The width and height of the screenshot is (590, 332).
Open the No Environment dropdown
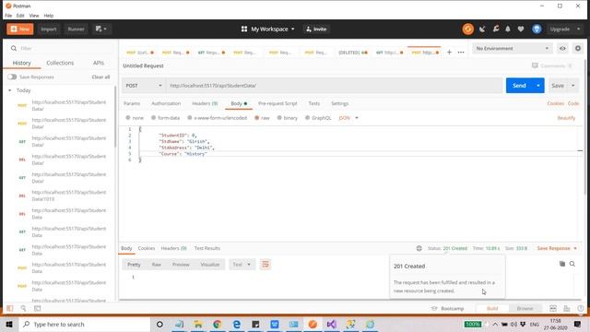[x=513, y=48]
